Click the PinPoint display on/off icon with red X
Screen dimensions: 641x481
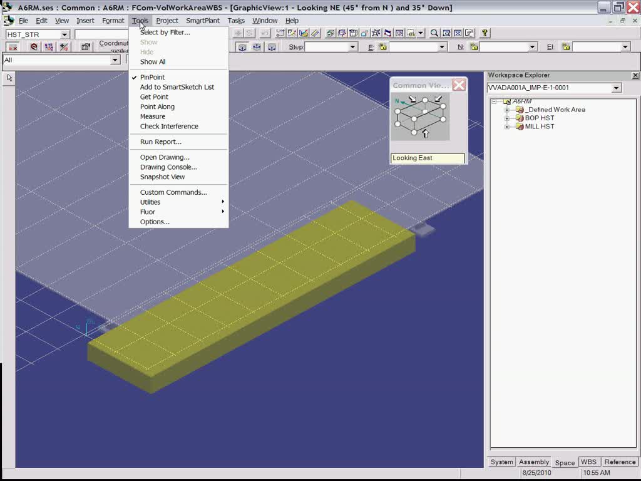[x=13, y=47]
